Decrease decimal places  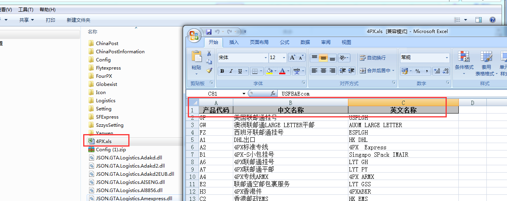pos(446,71)
